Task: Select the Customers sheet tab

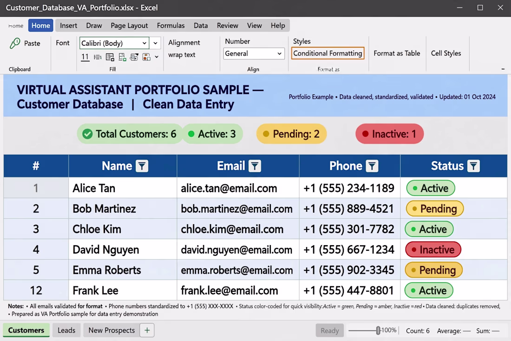Action: [x=26, y=330]
